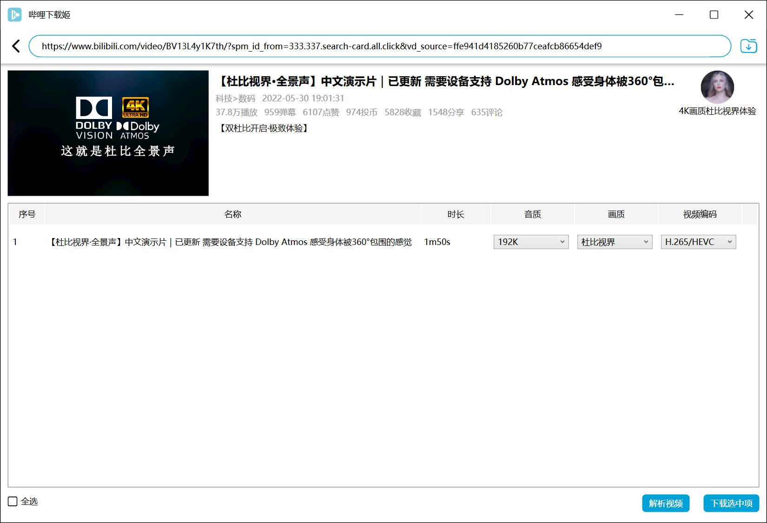Click the video thumbnail preview
767x523 pixels.
point(108,133)
